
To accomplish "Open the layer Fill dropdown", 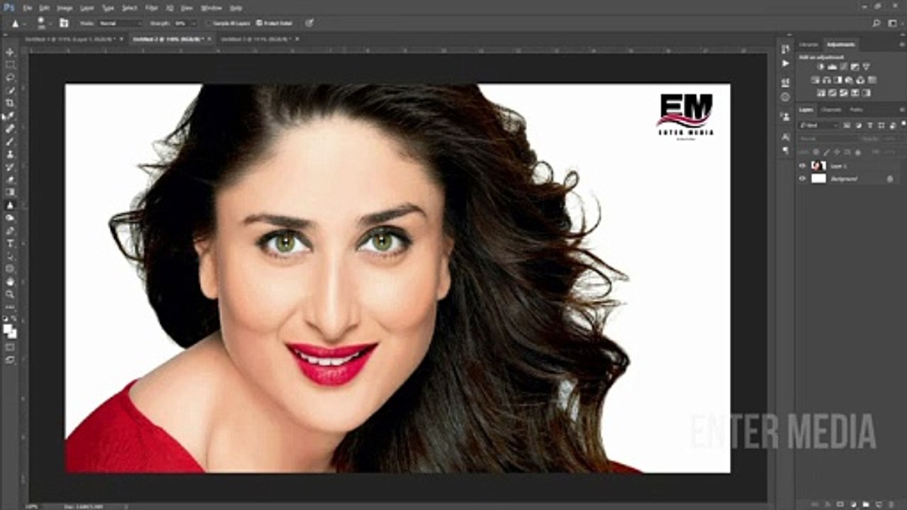I will point(891,152).
